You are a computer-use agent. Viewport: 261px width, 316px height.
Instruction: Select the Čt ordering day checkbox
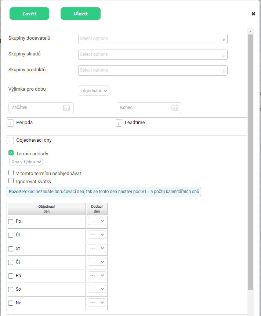[11, 262]
